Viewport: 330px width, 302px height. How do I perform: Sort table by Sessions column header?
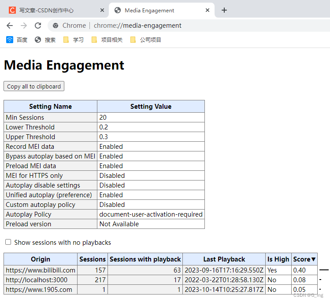tap(93, 259)
